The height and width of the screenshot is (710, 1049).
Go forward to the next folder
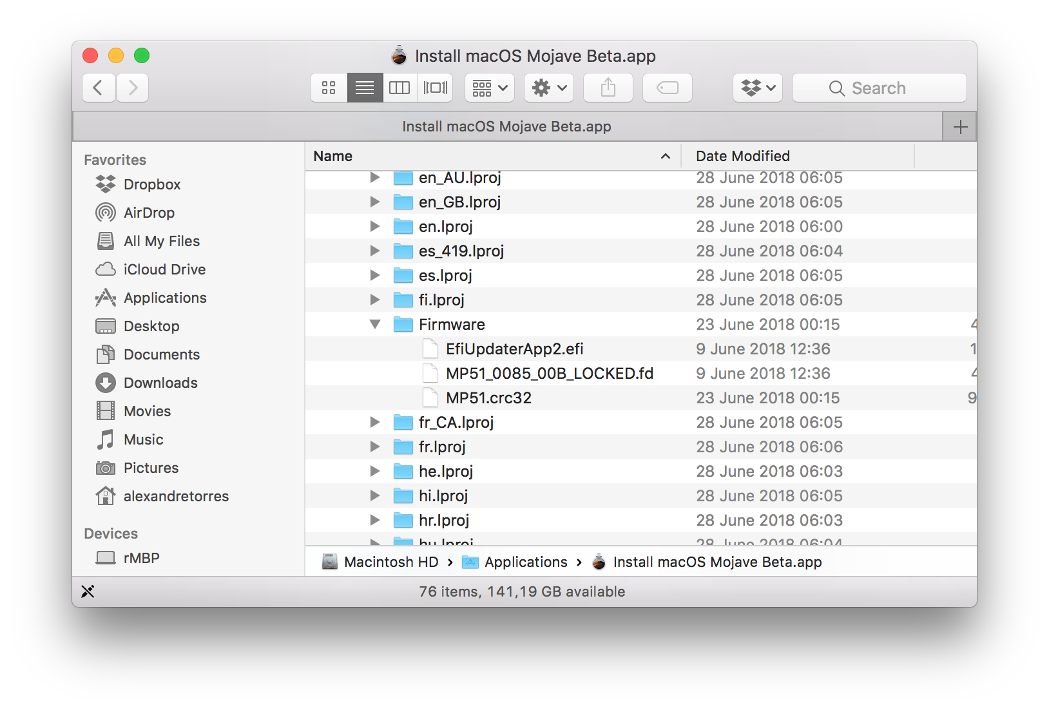(133, 88)
